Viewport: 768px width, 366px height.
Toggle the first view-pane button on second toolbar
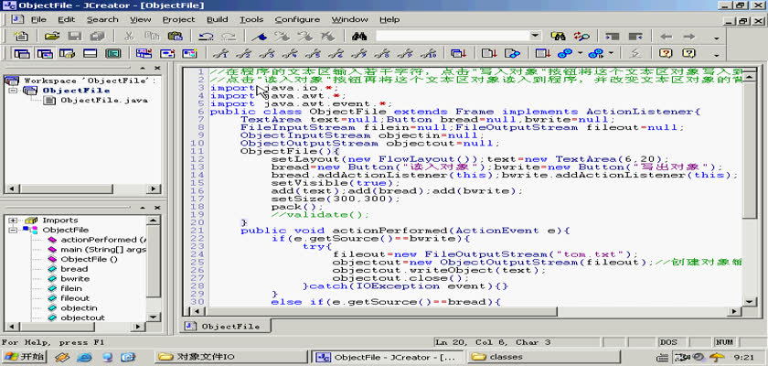(x=22, y=53)
